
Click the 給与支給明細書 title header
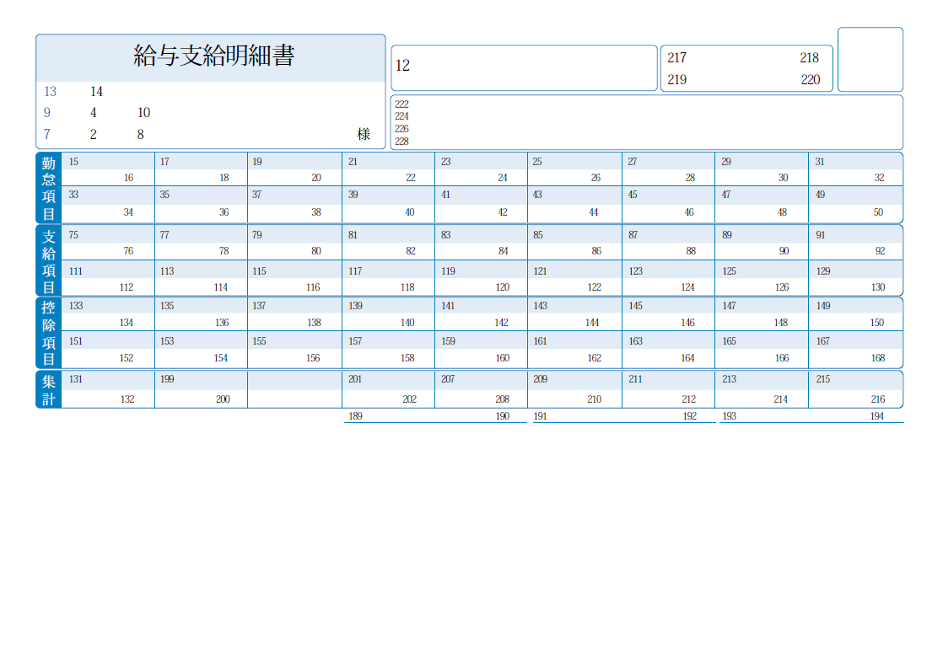coord(213,56)
